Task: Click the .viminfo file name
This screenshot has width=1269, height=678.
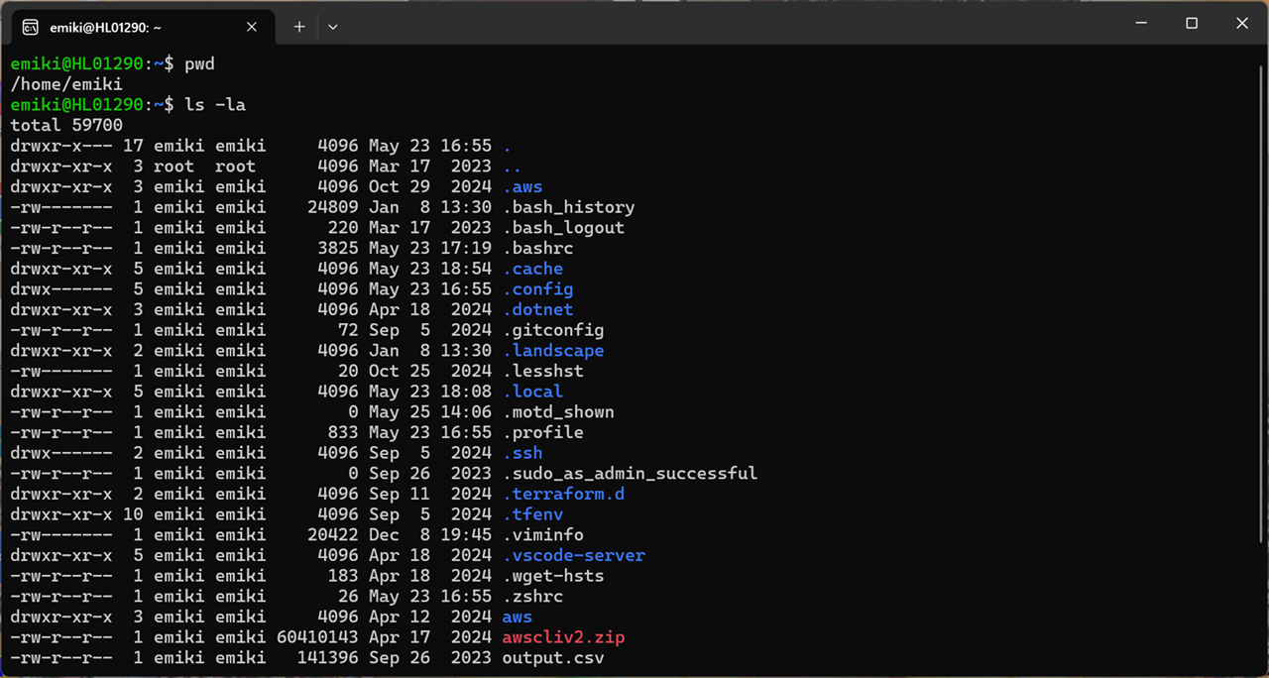Action: point(543,535)
